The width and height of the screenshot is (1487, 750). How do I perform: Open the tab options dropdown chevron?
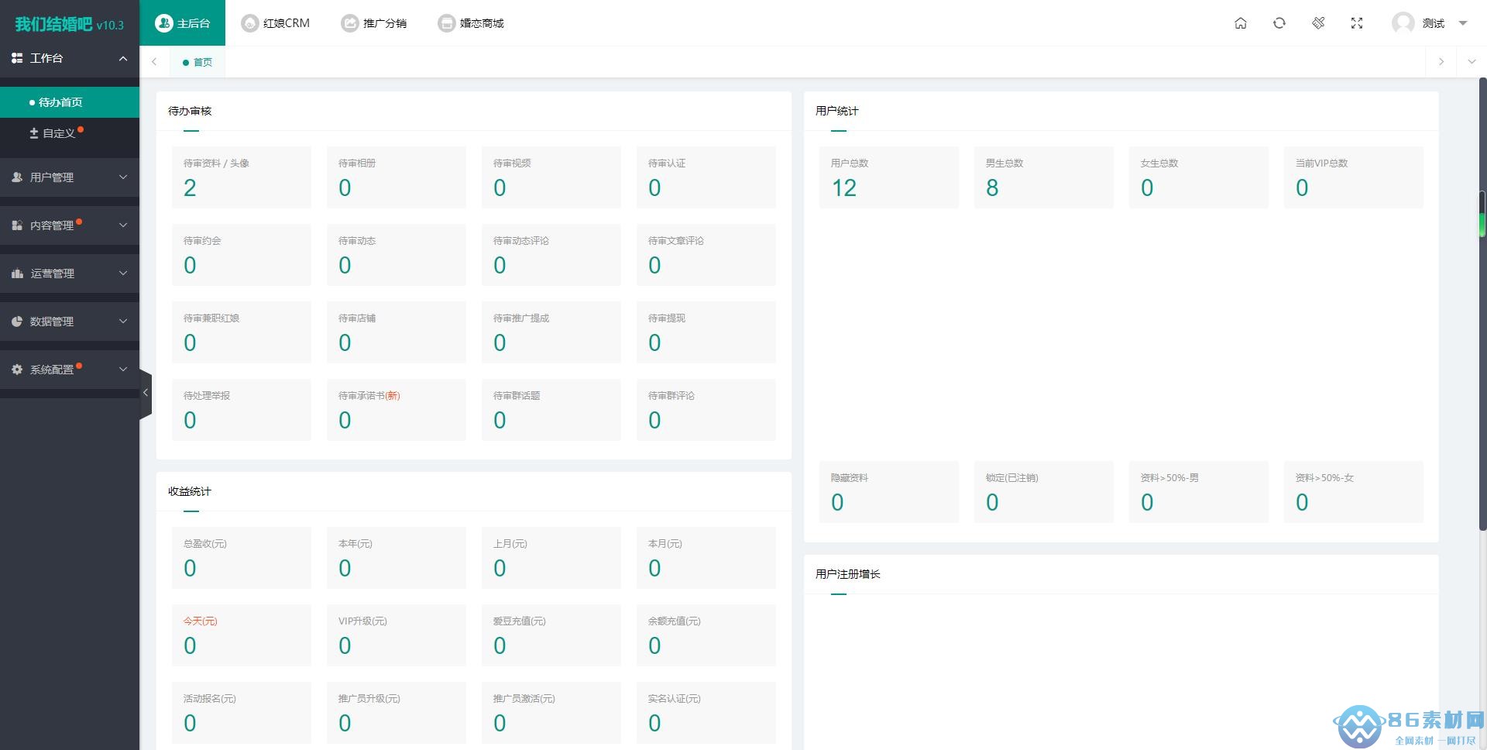pos(1472,62)
